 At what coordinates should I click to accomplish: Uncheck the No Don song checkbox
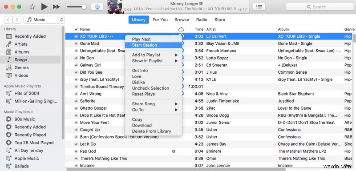coord(76,58)
